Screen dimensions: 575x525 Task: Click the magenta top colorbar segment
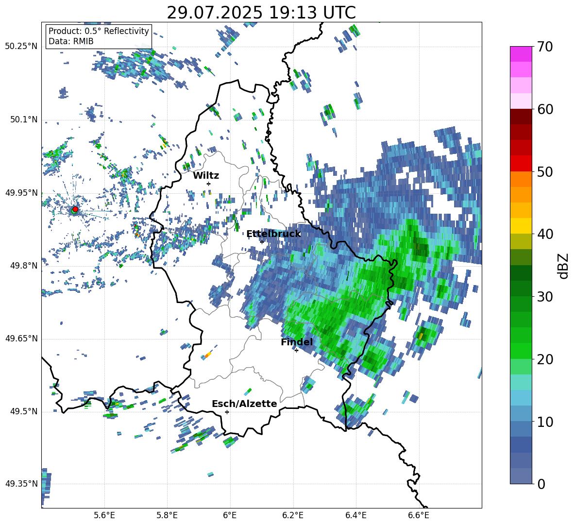coord(521,54)
